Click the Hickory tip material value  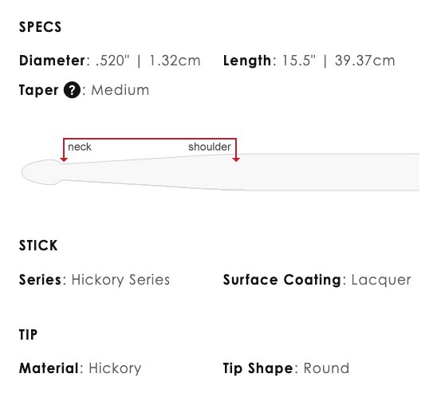(115, 368)
